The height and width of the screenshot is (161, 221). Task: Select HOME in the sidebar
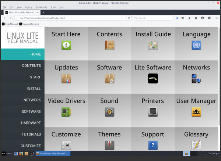coord(23,54)
